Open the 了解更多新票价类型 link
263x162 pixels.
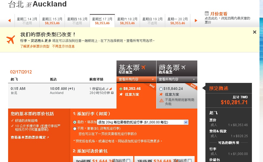coord(35,46)
